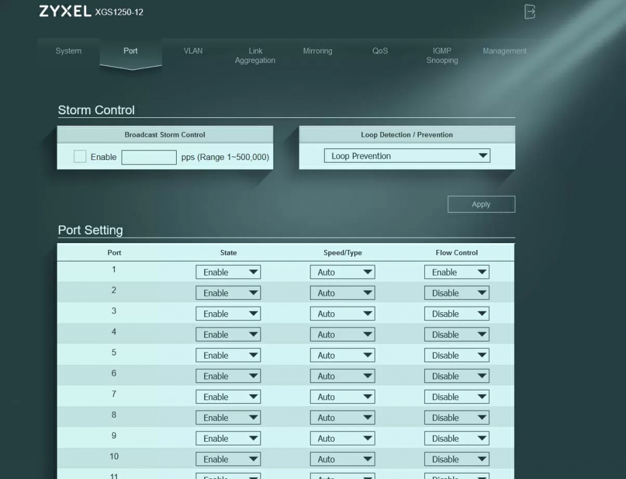Navigate to the Management tab
Screen dimensions: 626x479
(x=504, y=51)
